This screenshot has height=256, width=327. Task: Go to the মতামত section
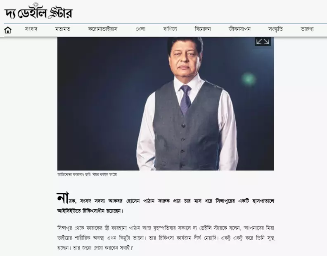pyautogui.click(x=63, y=29)
